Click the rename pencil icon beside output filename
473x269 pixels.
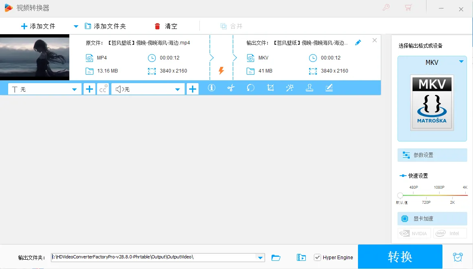click(358, 42)
